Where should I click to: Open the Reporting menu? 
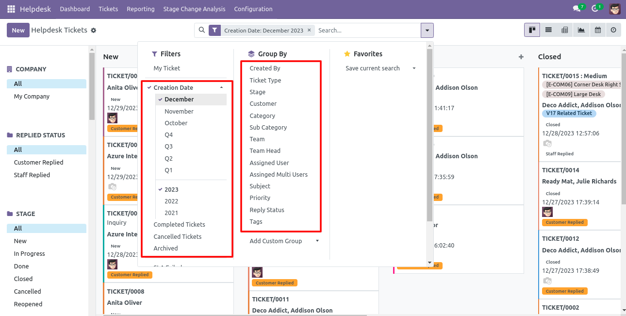click(141, 9)
